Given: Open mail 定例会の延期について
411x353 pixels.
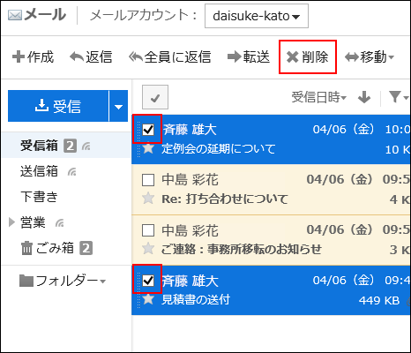Looking at the screenshot, I should click(219, 149).
